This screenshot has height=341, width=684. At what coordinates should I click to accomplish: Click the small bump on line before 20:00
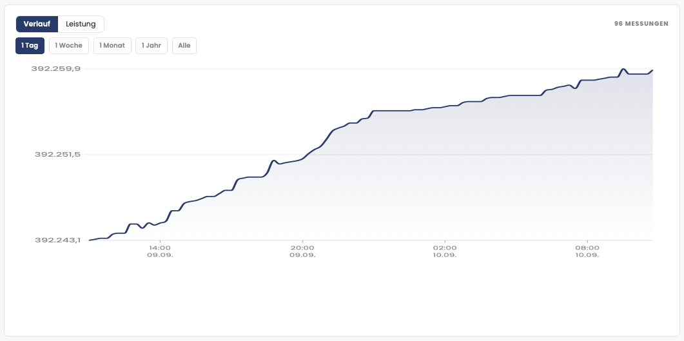coord(273,161)
